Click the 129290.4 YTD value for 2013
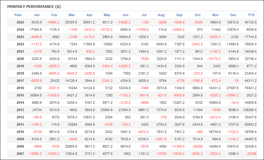The image size is (264, 160). tap(249, 110)
